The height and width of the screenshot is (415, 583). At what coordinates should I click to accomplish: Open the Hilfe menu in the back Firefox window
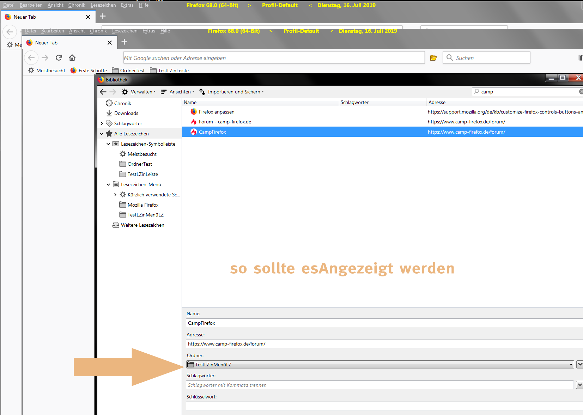[144, 5]
